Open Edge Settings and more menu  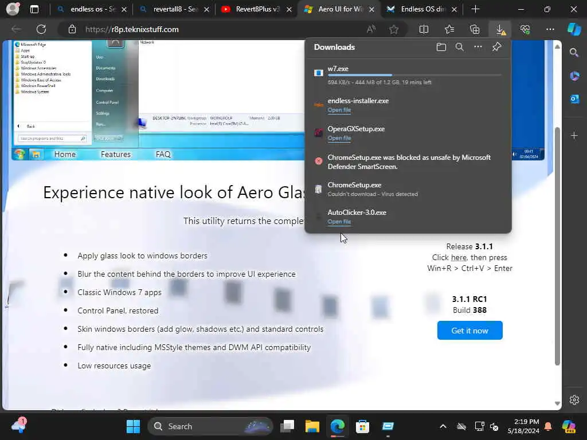pyautogui.click(x=550, y=29)
